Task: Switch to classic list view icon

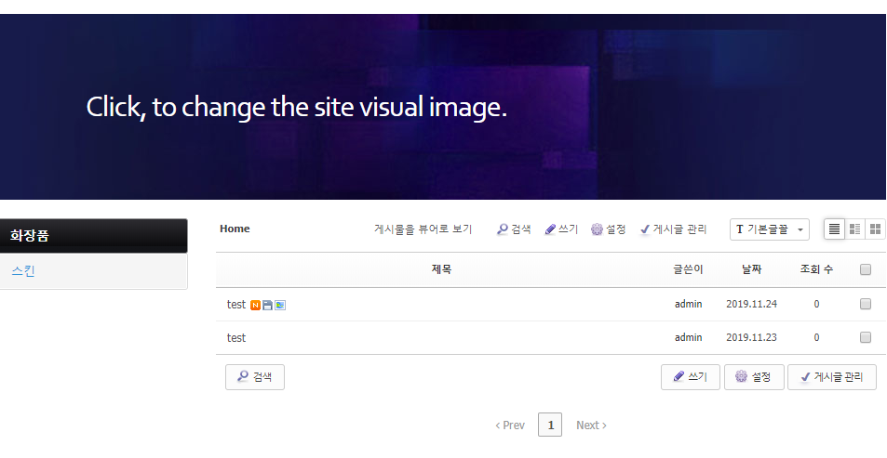Action: click(x=834, y=229)
